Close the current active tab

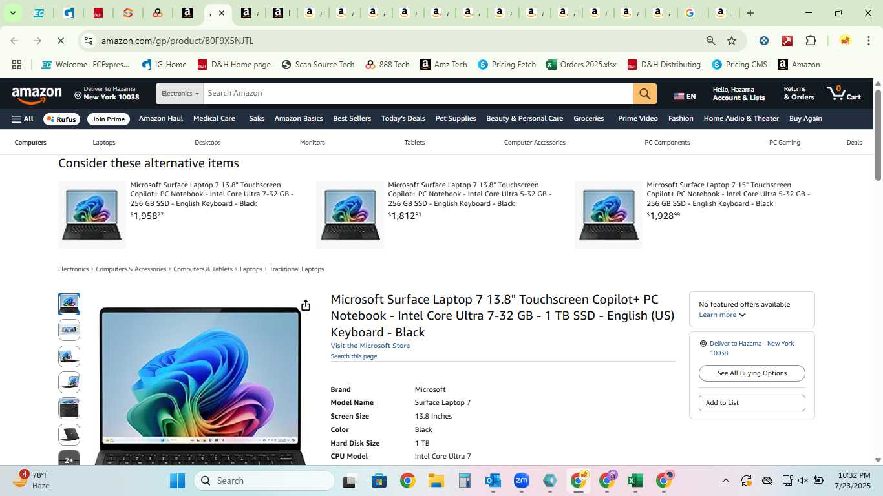click(221, 13)
